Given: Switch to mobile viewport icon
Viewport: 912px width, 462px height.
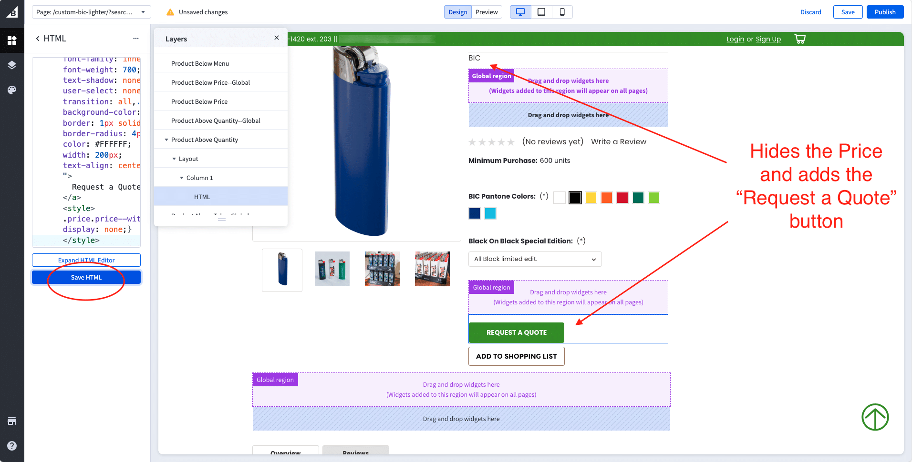Looking at the screenshot, I should [x=562, y=12].
